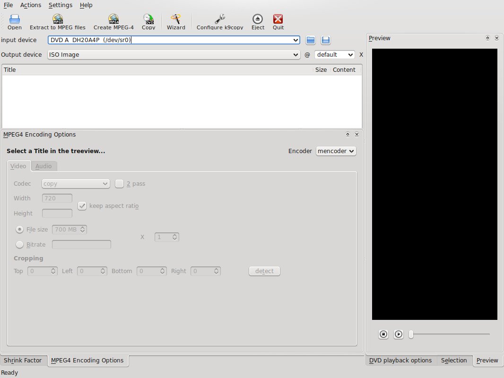The width and height of the screenshot is (504, 378).
Task: Float the Preview panel
Action: [487, 38]
